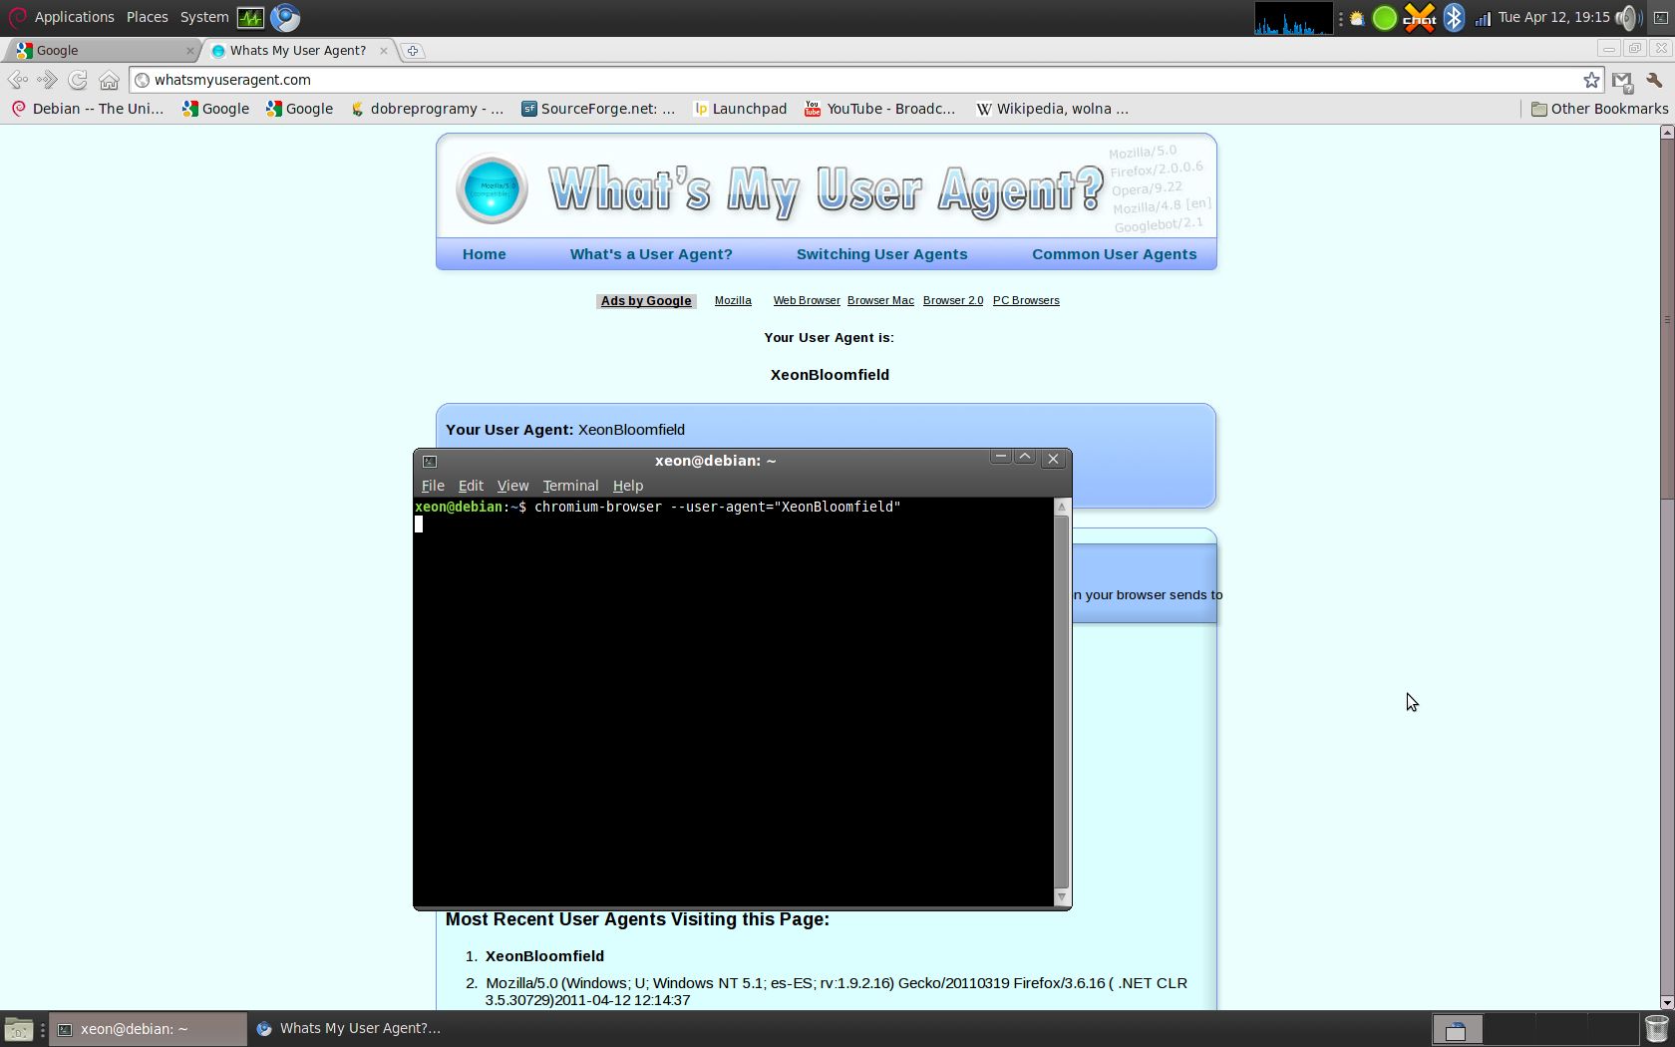The height and width of the screenshot is (1047, 1675).
Task: Click the terminal launcher at the panel's right end
Action: click(1661, 18)
